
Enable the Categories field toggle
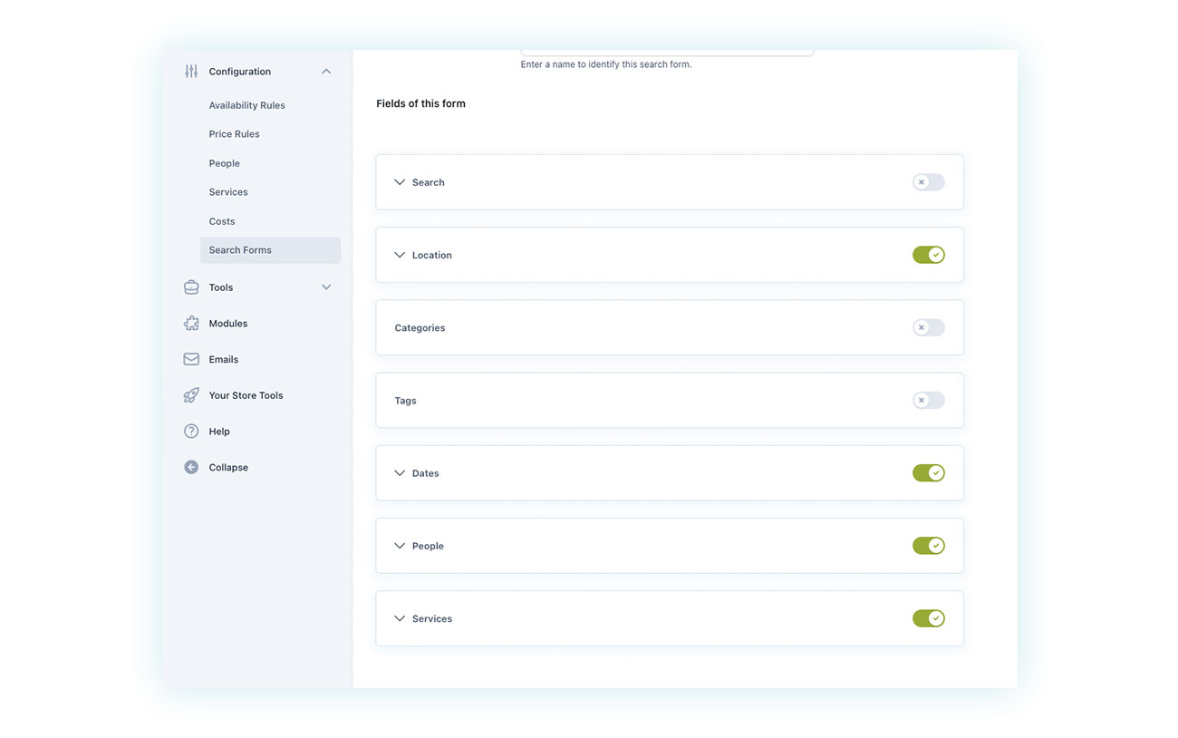coord(927,327)
